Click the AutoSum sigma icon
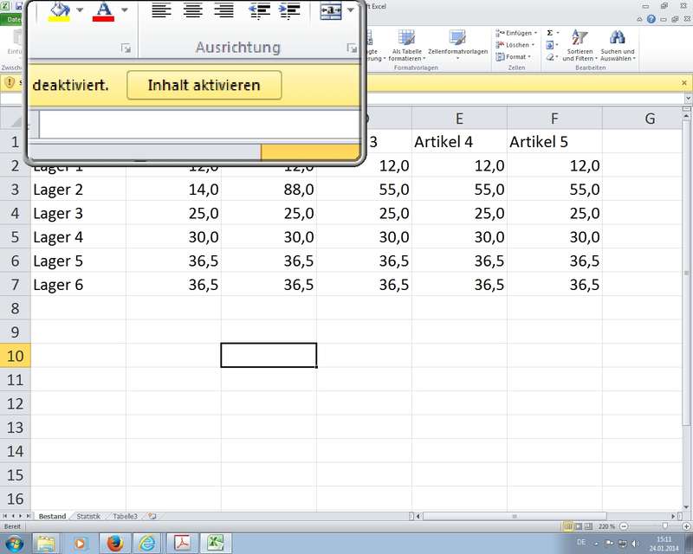 pos(550,33)
